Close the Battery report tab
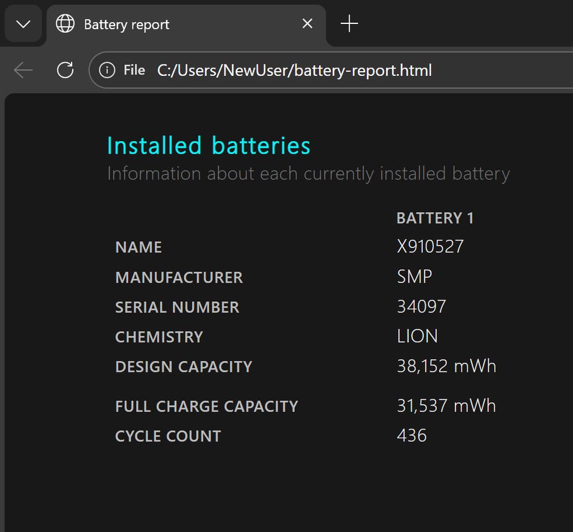573x532 pixels. tap(307, 24)
